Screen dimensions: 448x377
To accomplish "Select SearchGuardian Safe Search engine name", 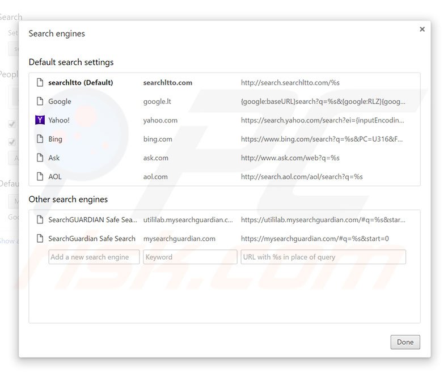I will (92, 239).
